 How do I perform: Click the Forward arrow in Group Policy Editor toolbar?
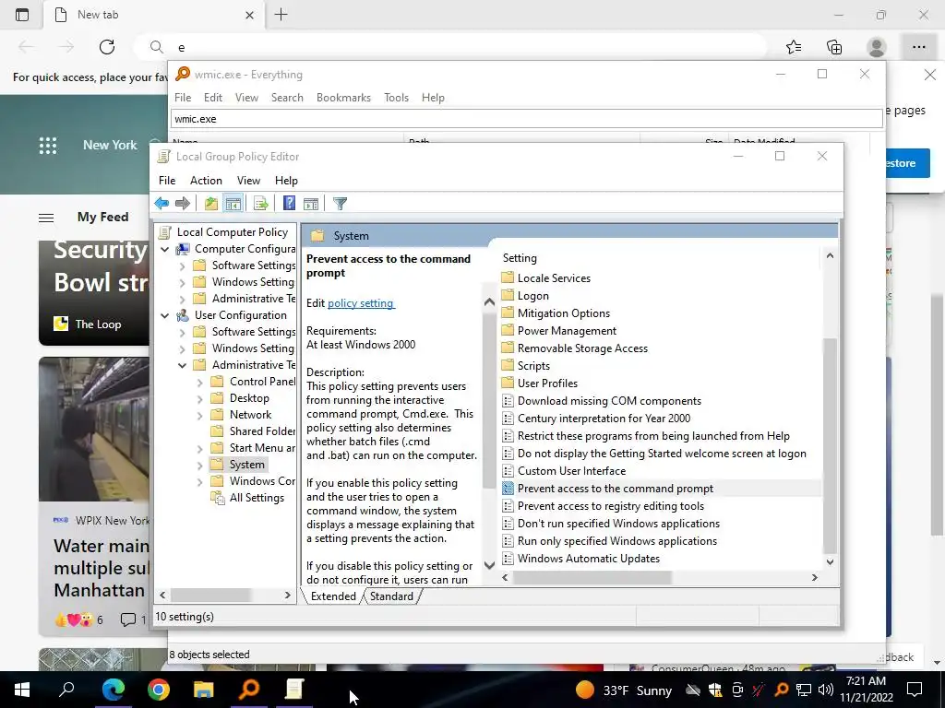183,204
